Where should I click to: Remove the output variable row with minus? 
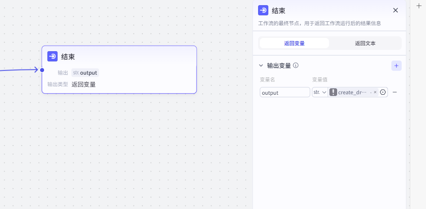pyautogui.click(x=395, y=92)
